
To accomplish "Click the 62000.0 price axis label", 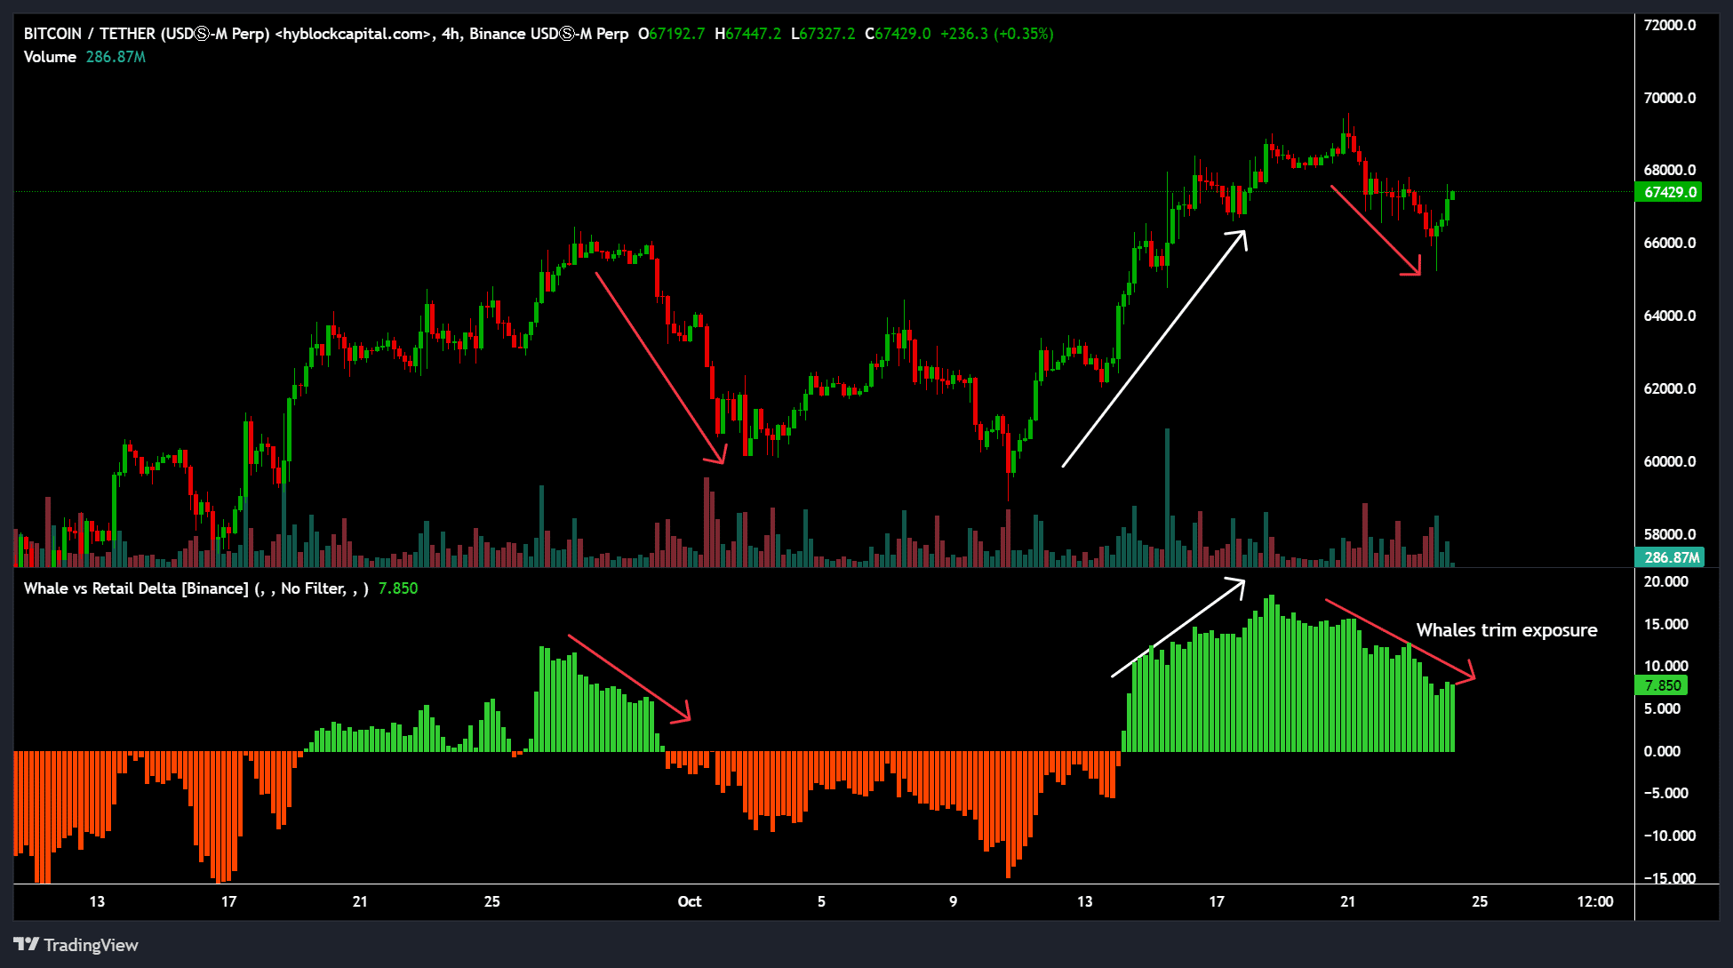I will pos(1670,388).
